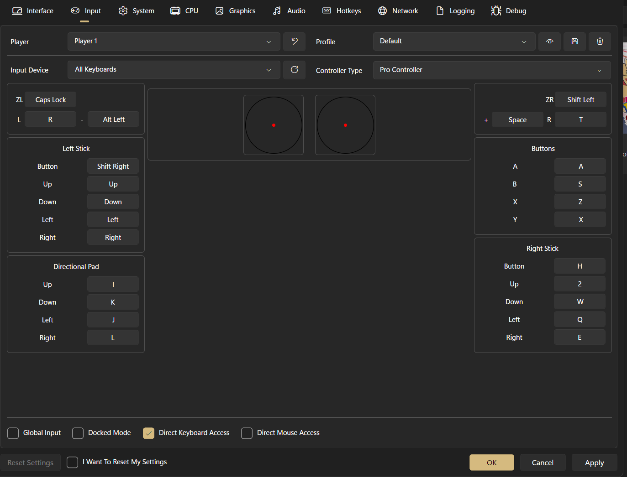Open the Input Device All Keyboards dropdown
The image size is (627, 477).
[174, 70]
